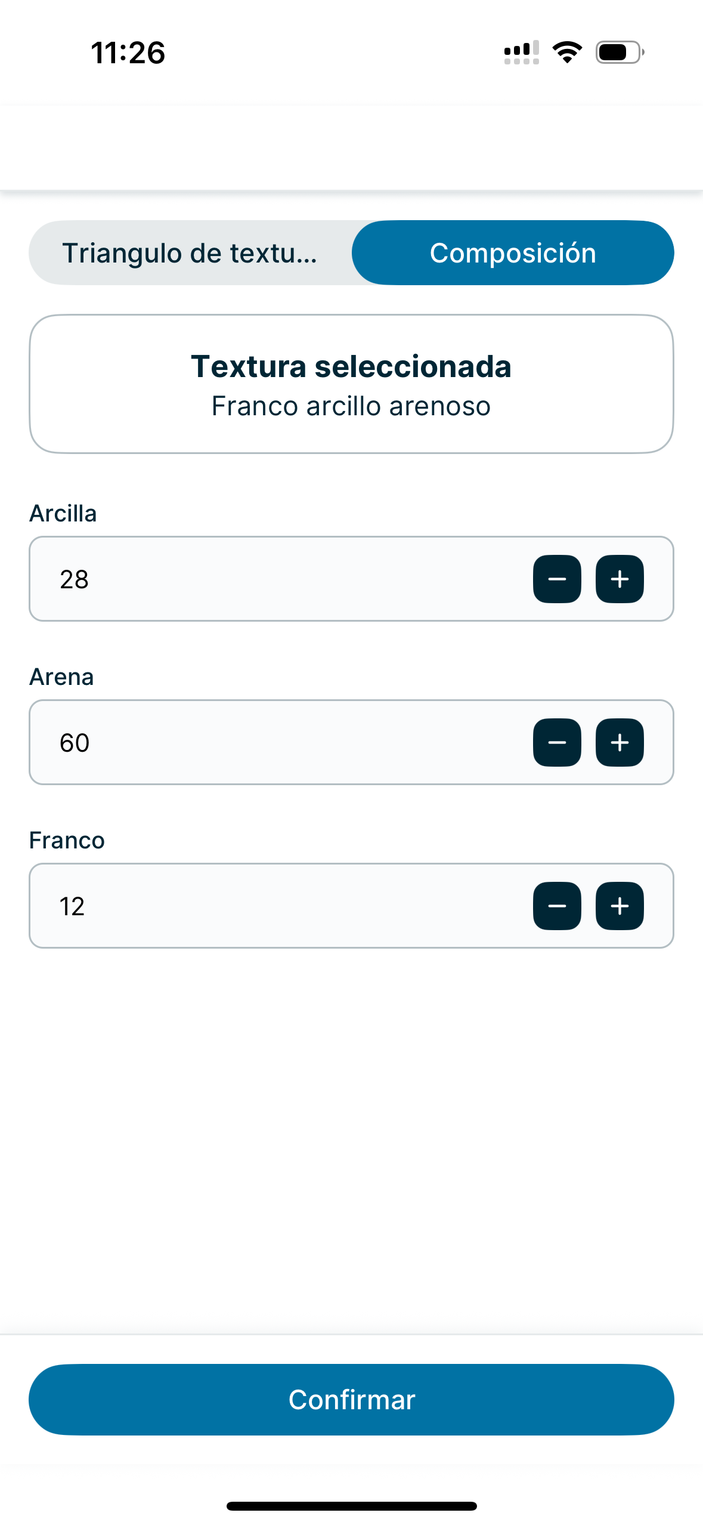703x1525 pixels.
Task: Tap the Wi-Fi status icon
Action: tap(567, 53)
